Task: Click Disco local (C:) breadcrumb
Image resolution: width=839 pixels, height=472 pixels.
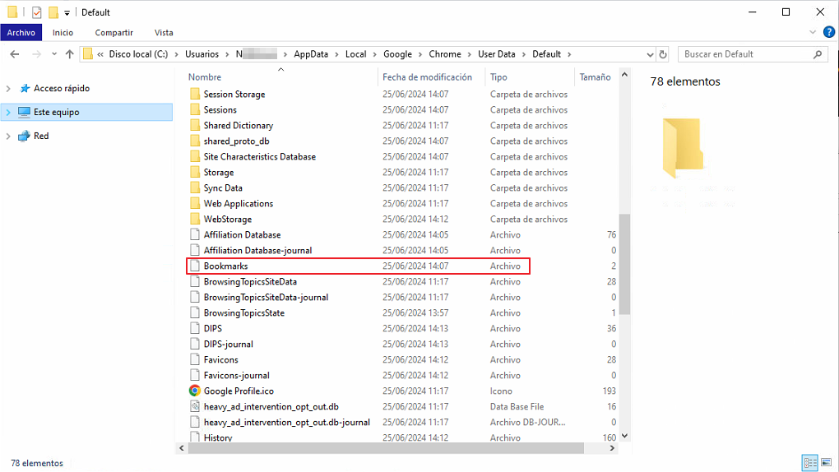Action: 138,54
